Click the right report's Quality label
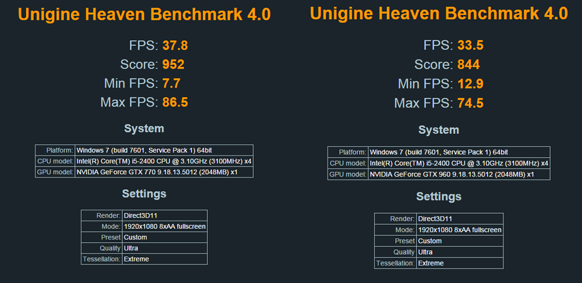Screen dimensions: 582x283 coord(404,252)
